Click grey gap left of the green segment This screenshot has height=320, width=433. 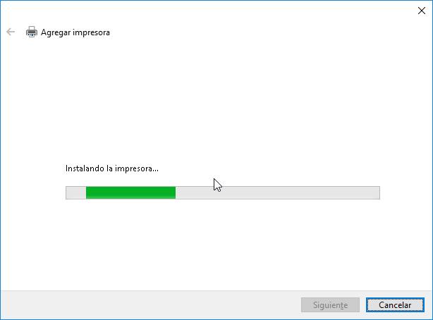click(76, 192)
